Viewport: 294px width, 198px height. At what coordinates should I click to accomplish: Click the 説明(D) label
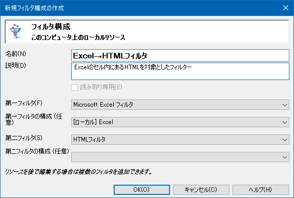(x=15, y=66)
